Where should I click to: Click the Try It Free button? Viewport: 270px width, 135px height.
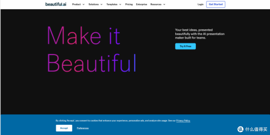click(185, 46)
